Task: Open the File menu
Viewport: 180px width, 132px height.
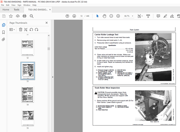Action: pyautogui.click(x=2, y=5)
